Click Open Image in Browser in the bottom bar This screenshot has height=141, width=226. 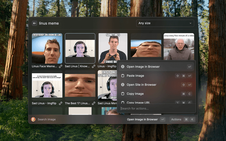(x=142, y=119)
